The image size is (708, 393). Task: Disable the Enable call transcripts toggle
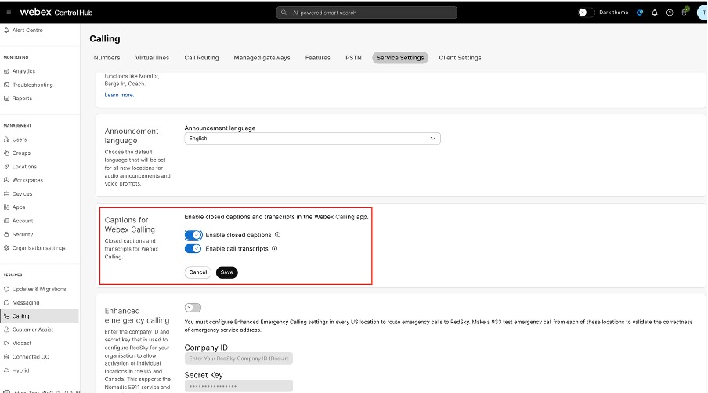193,249
